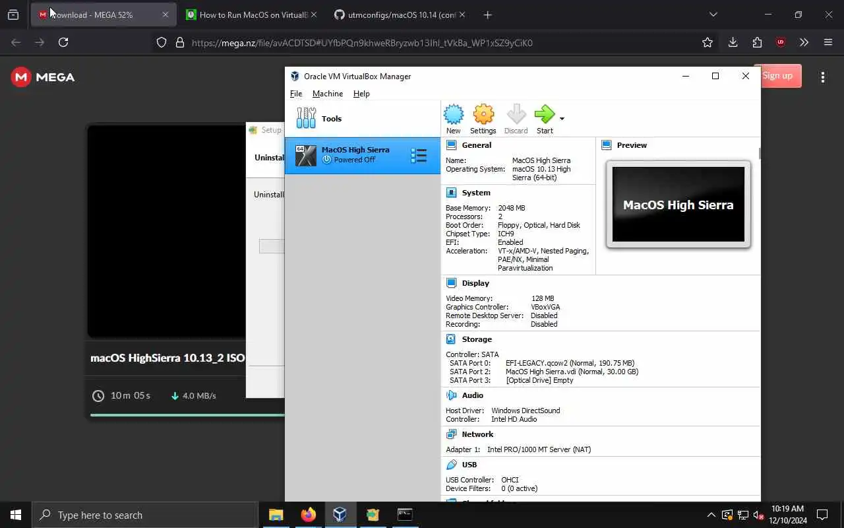844x528 pixels.
Task: Click the General section icon
Action: [452, 145]
